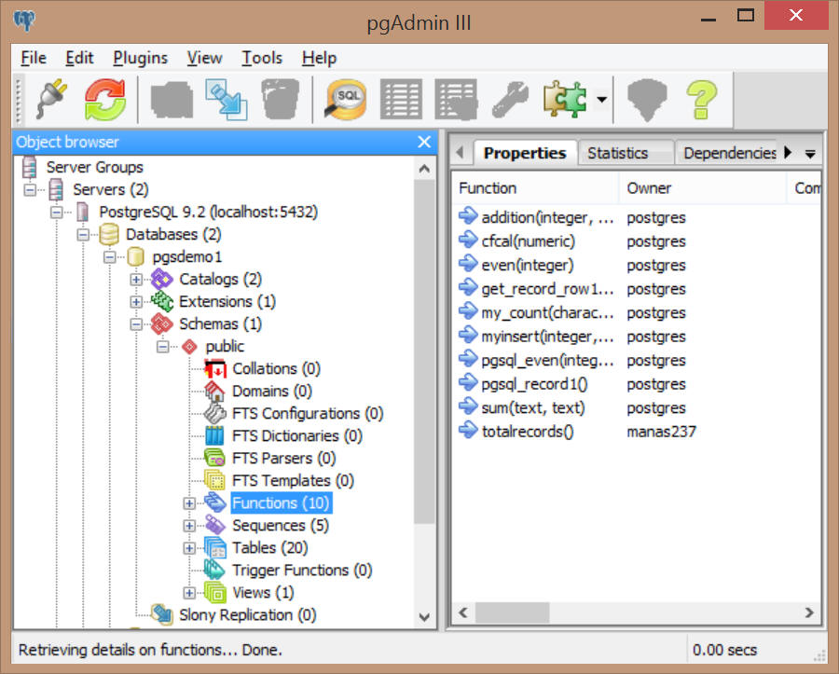
Task: Open the Help menu
Action: [319, 58]
